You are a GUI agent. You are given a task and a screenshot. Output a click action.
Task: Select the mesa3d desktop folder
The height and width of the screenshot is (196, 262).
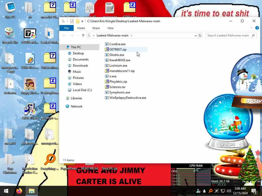click(10, 137)
